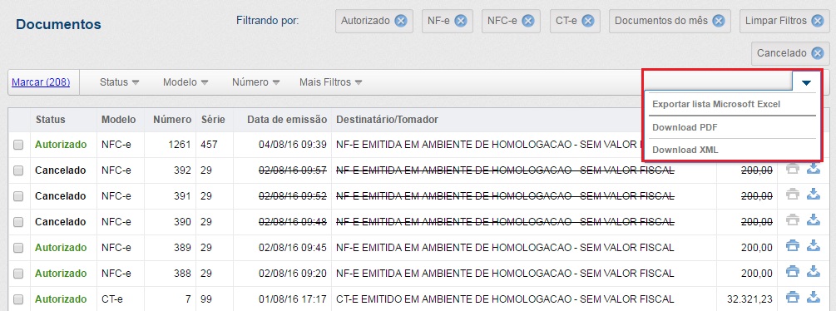Click the Cancelado status of row 392
Image resolution: width=836 pixels, height=311 pixels.
[x=60, y=170]
